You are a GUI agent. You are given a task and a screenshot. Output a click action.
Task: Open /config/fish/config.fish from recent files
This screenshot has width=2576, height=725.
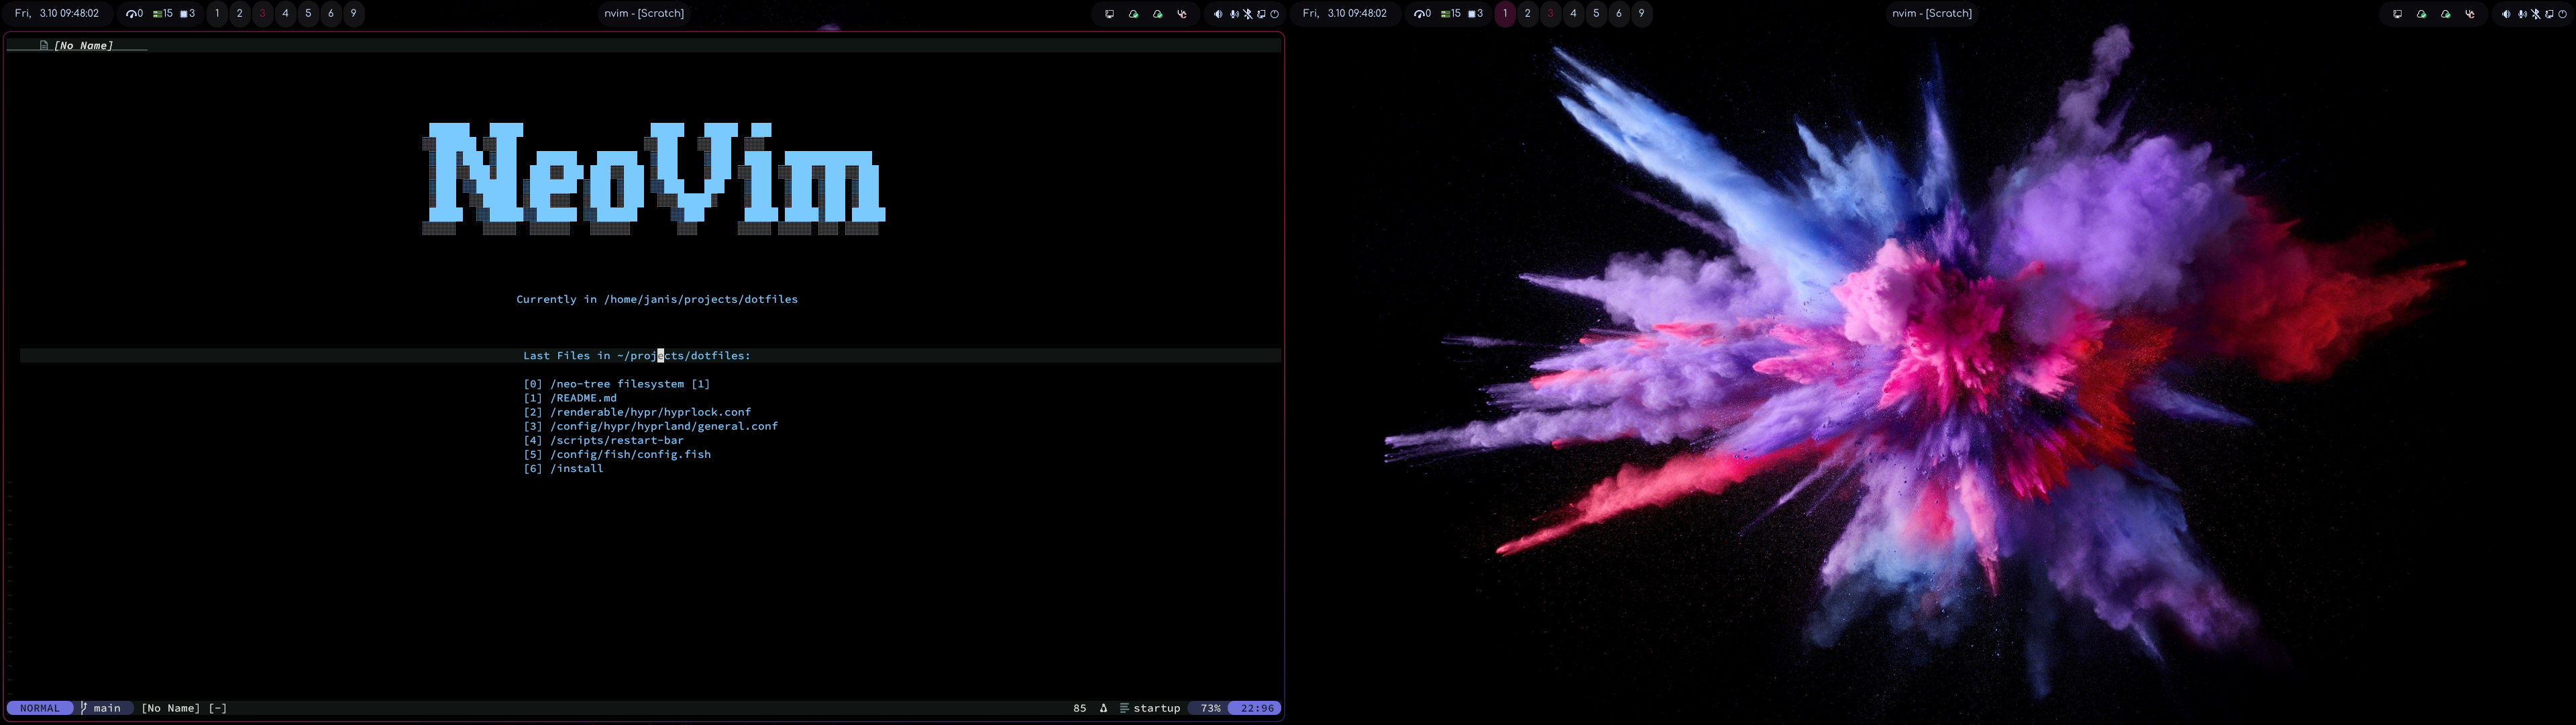point(630,454)
